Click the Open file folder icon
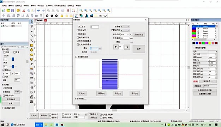This screenshot has width=221, height=127. (8, 11)
